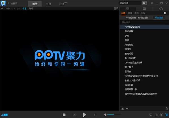Open the menu arrow beside the logo
The image size is (169, 118).
pos(8,3)
